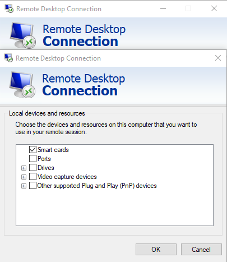Close the back Remote Desktop Connection window
The image size is (227, 262).
pyautogui.click(x=214, y=8)
